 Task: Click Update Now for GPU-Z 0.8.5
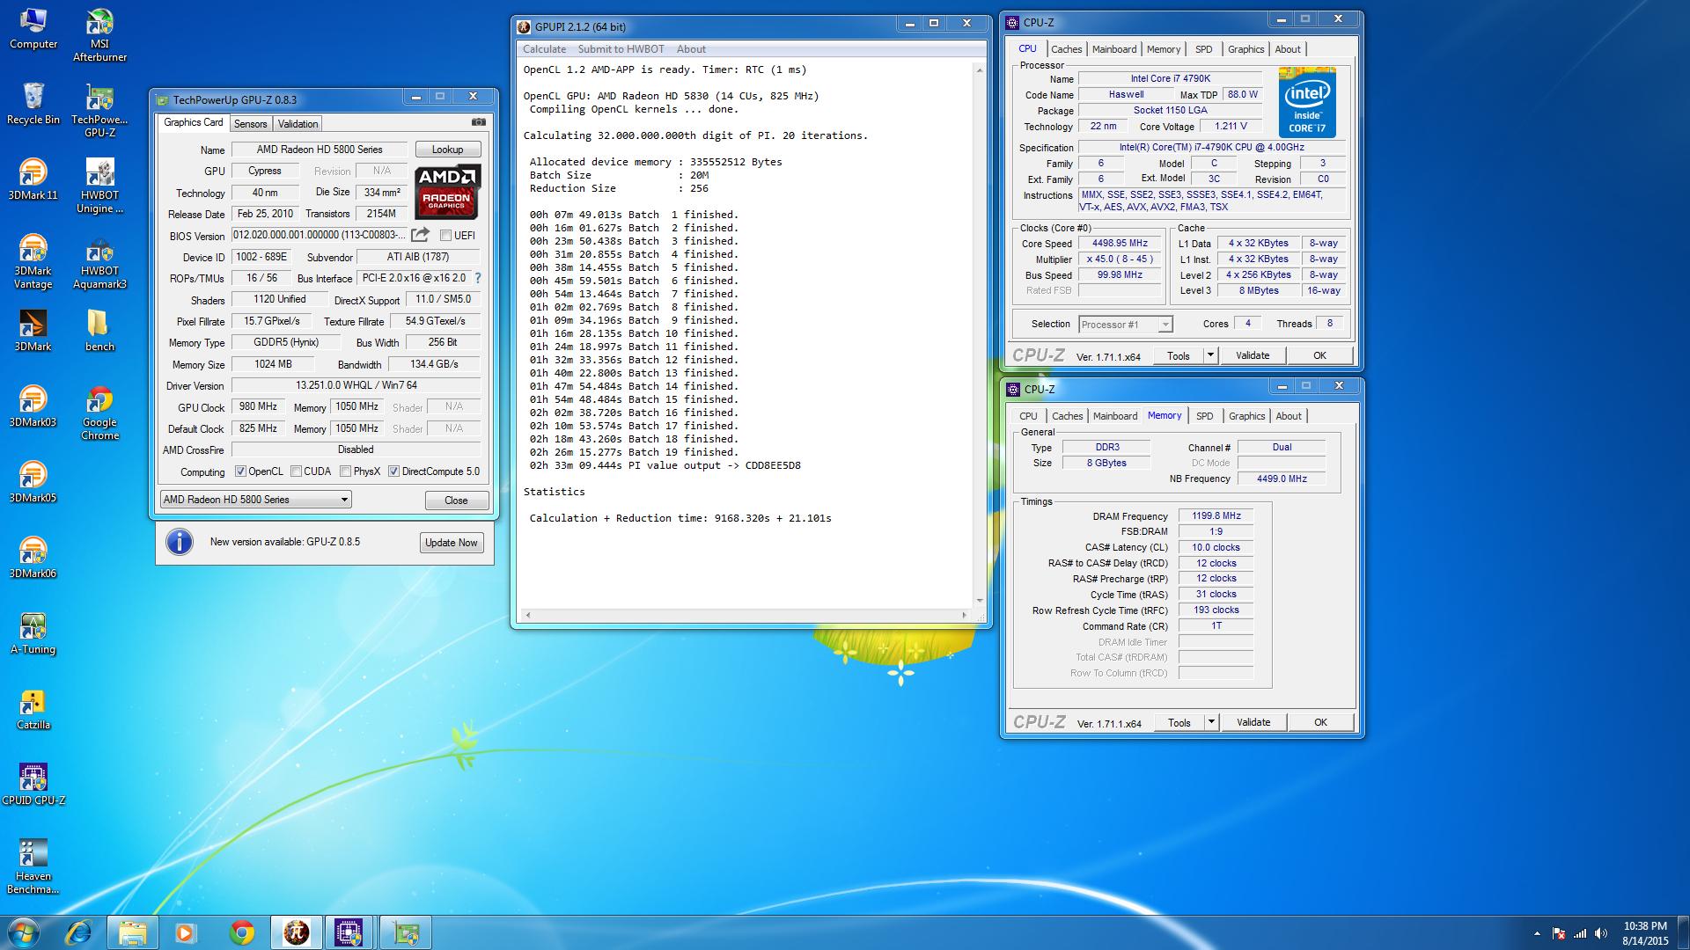coord(451,543)
